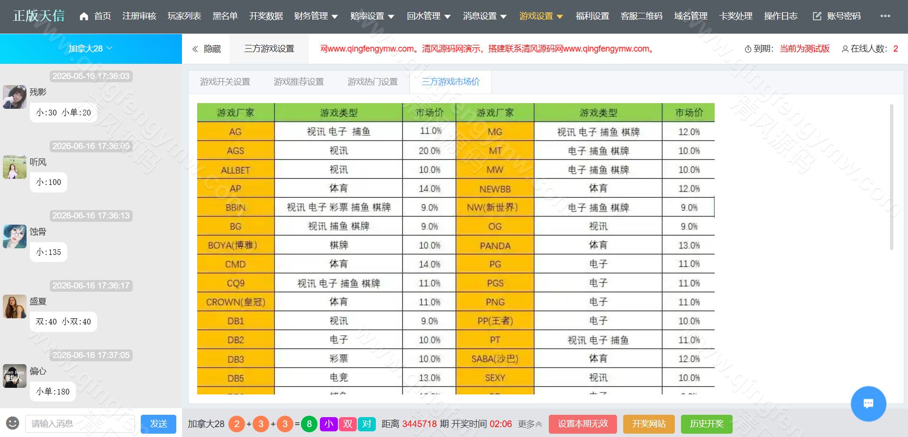Click the teal 对 result tag
The width and height of the screenshot is (908, 437).
coord(367,424)
